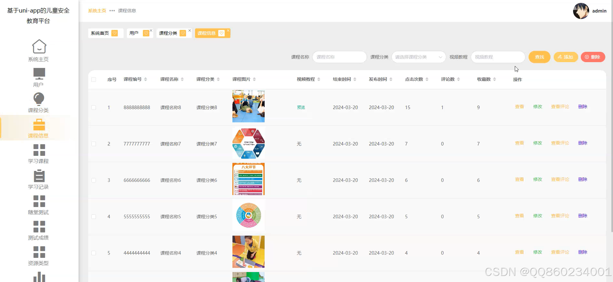Click the 查找 search button
This screenshot has height=282, width=613.
tap(540, 57)
